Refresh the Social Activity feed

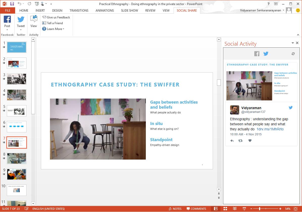293,54
